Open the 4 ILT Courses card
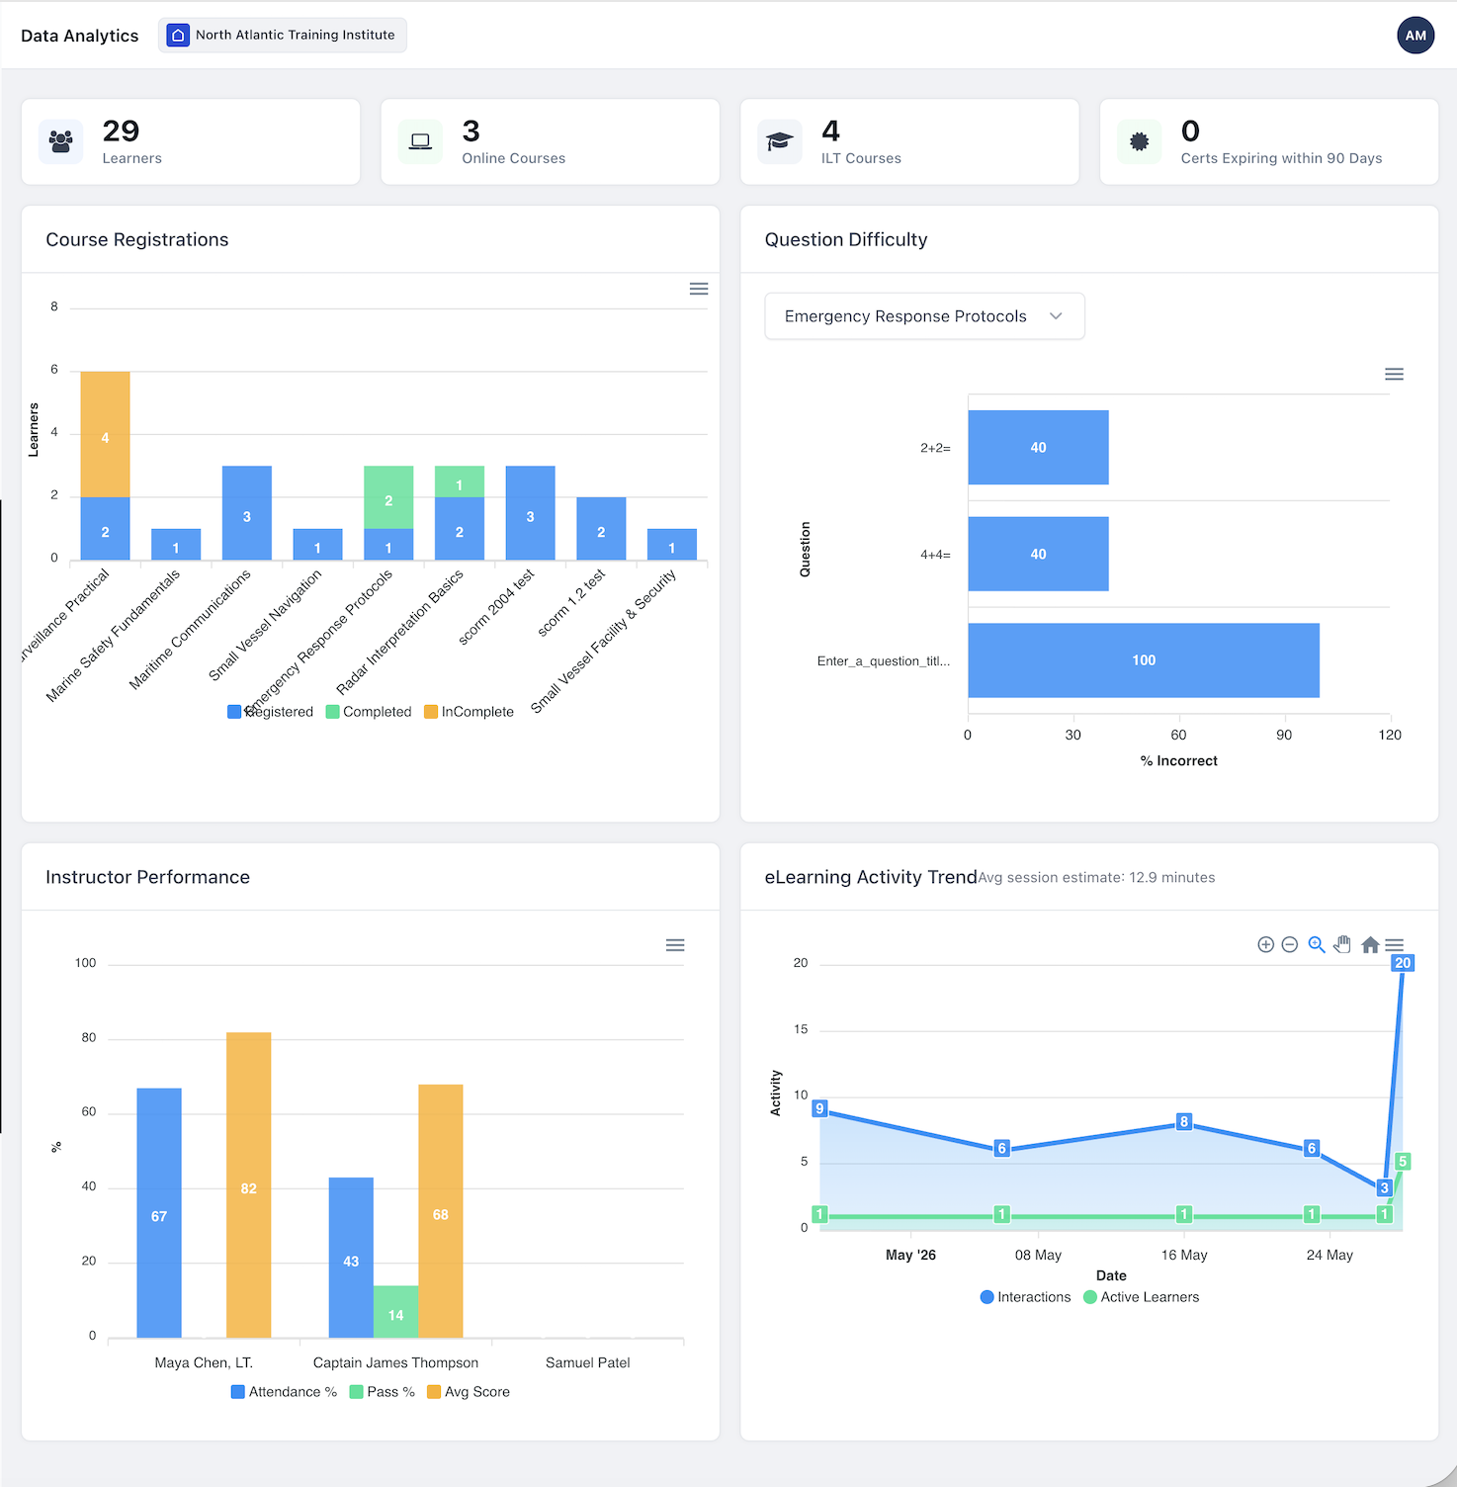 click(x=909, y=141)
